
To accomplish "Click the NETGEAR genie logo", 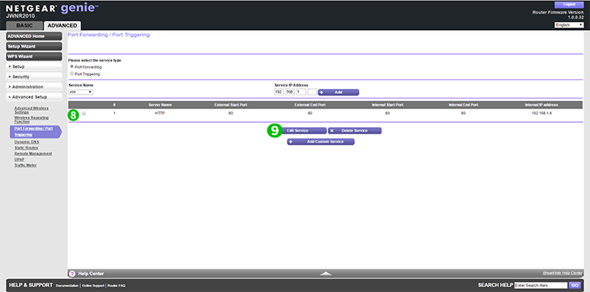I will click(x=52, y=9).
